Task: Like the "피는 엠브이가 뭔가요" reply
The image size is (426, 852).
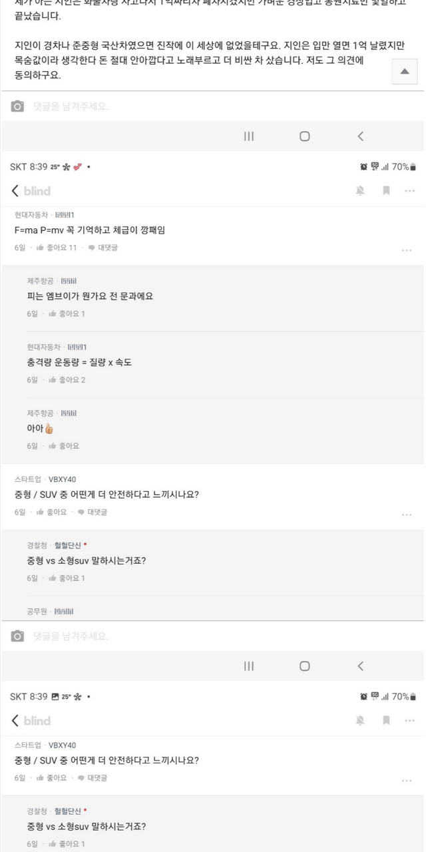Action: click(x=67, y=314)
